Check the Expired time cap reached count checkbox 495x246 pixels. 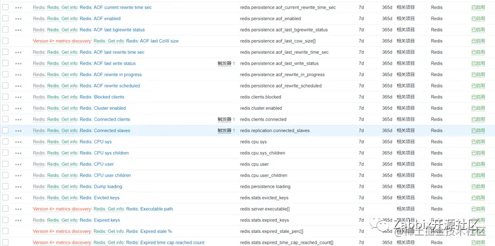(5, 242)
